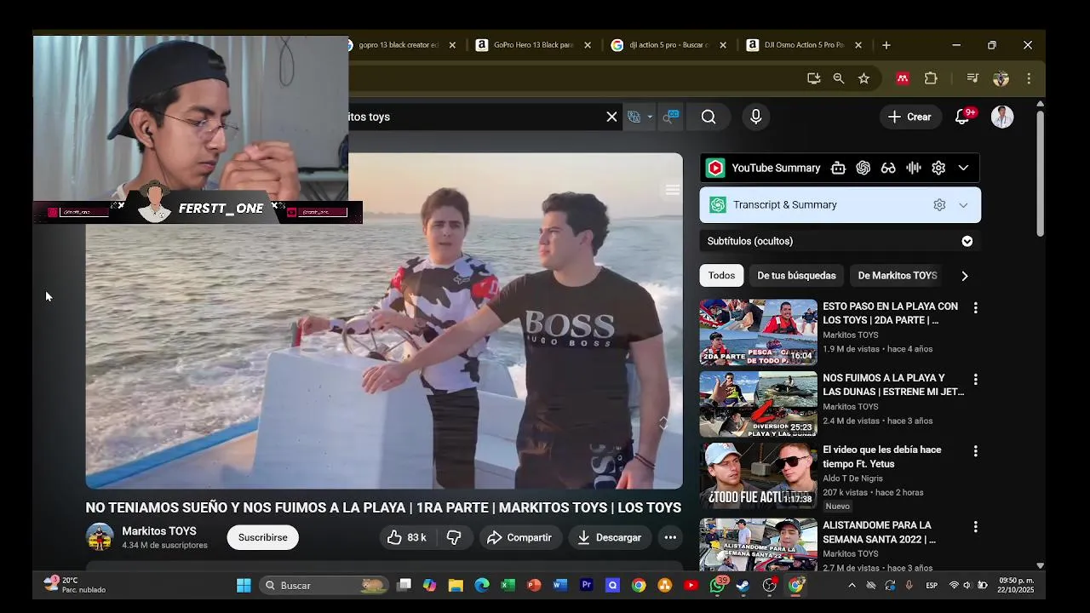Collapse the YouTube Summary panel chevron
The width and height of the screenshot is (1090, 613).
[963, 168]
